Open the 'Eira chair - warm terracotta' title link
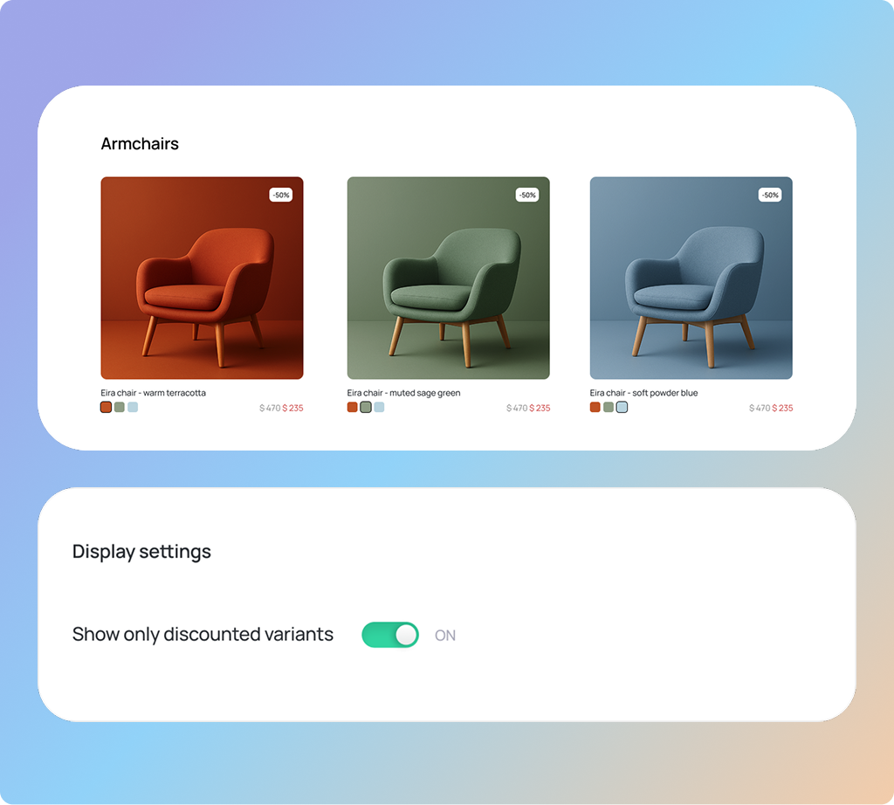This screenshot has height=805, width=894. click(154, 393)
